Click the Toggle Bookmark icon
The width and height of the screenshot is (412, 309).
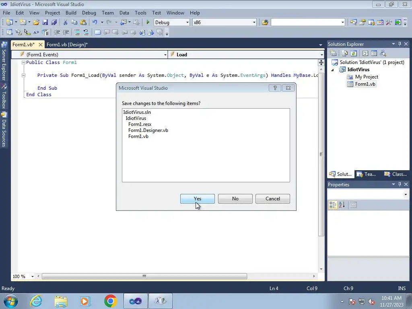[x=97, y=32]
